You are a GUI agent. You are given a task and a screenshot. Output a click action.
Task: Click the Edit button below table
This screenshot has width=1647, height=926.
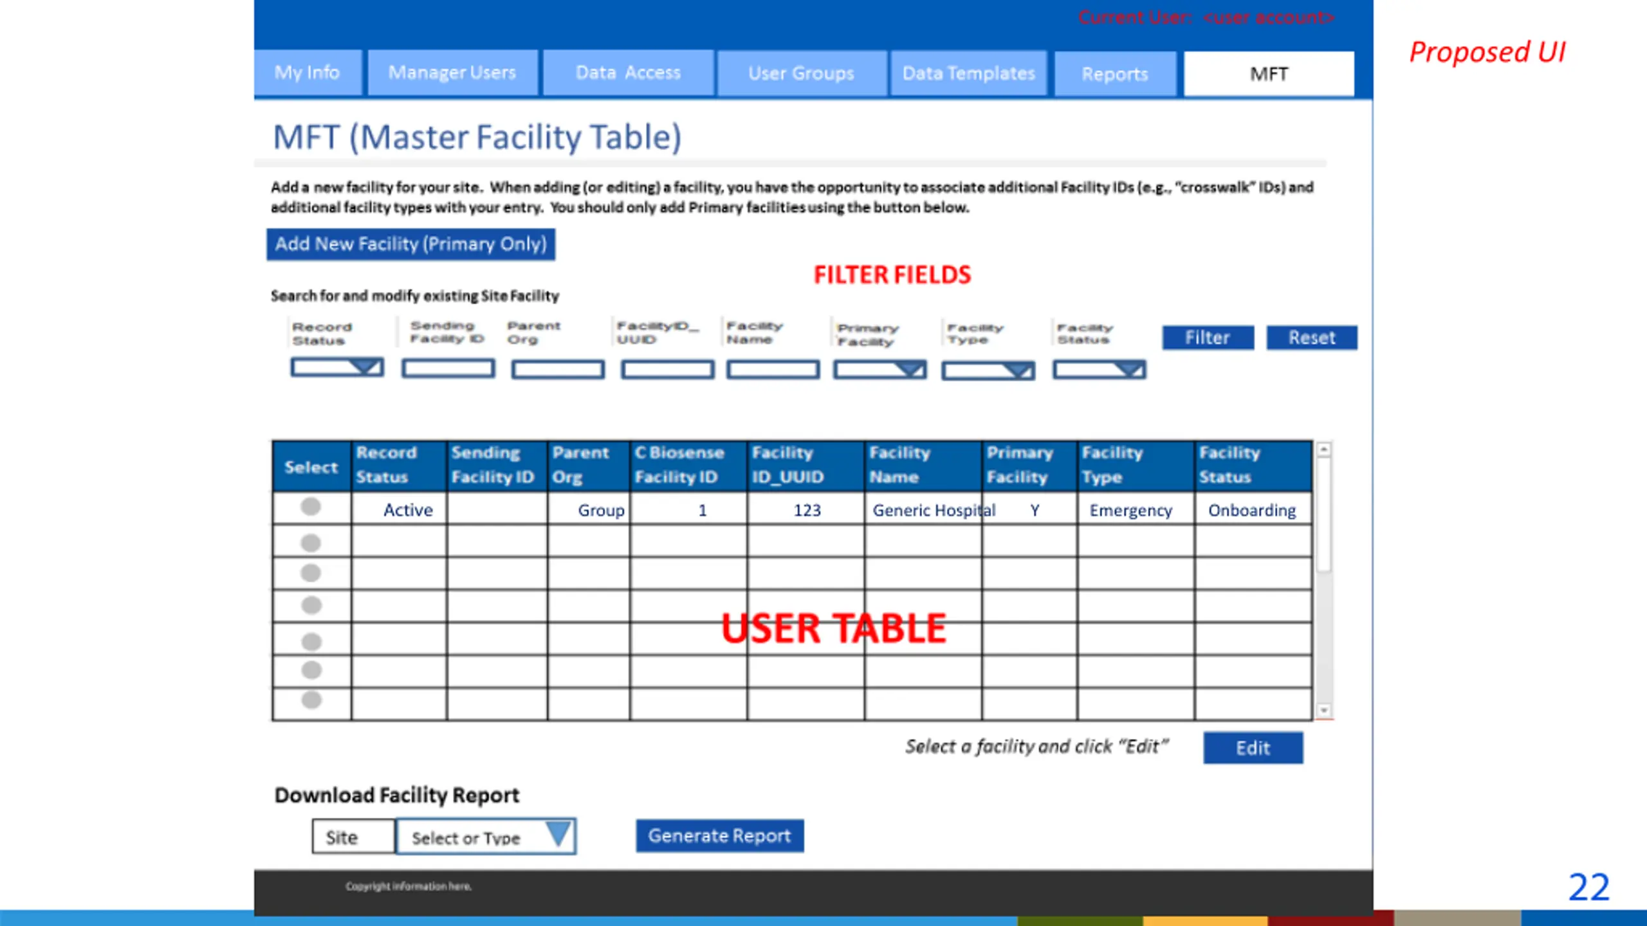point(1252,748)
